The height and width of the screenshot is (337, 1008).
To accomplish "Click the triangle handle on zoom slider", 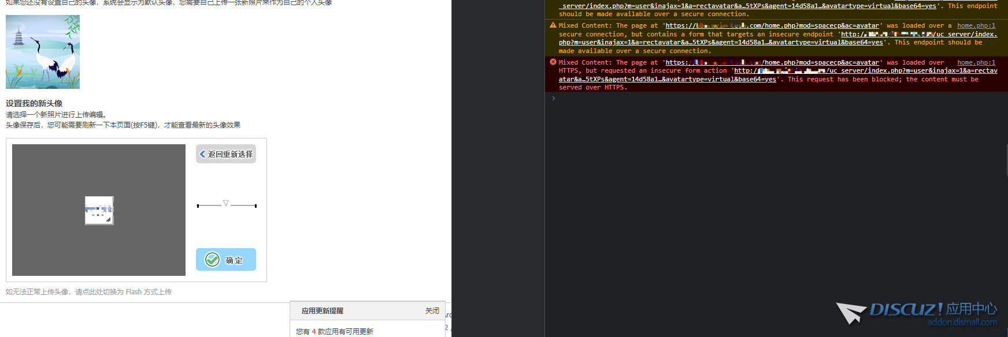I will tap(226, 203).
